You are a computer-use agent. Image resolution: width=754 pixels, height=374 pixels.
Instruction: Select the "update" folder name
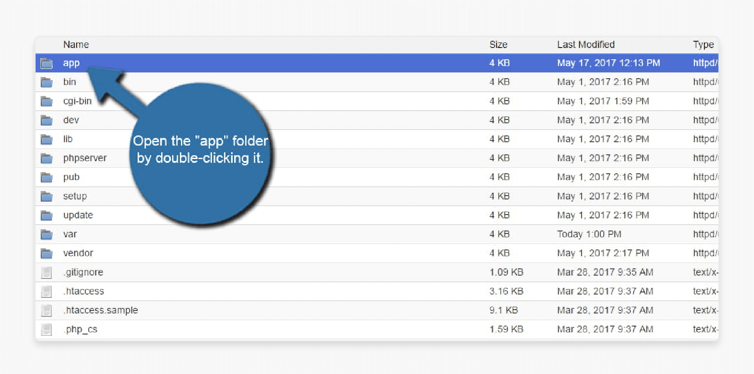(78, 215)
